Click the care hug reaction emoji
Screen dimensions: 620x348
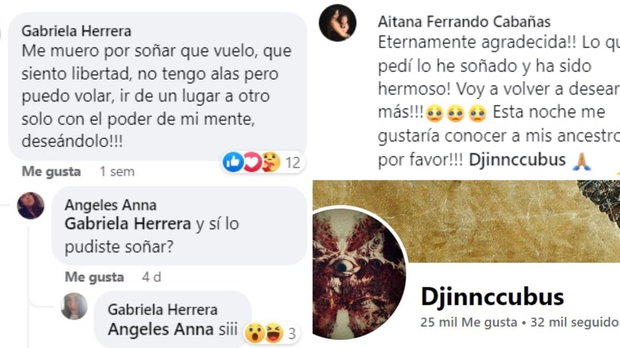click(270, 162)
